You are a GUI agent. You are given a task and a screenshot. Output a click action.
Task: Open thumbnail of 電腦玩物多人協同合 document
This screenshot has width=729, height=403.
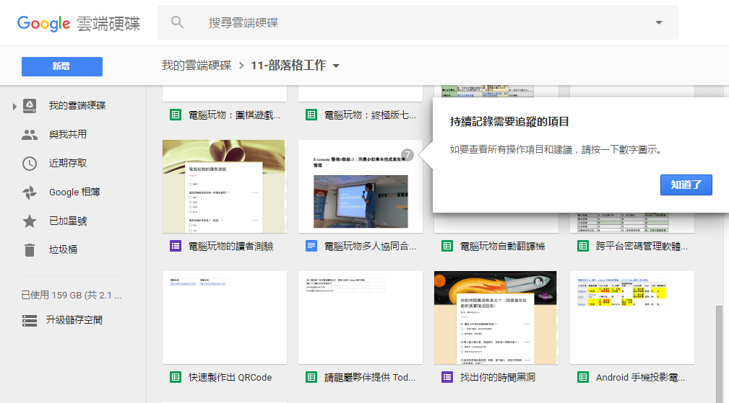coord(361,187)
